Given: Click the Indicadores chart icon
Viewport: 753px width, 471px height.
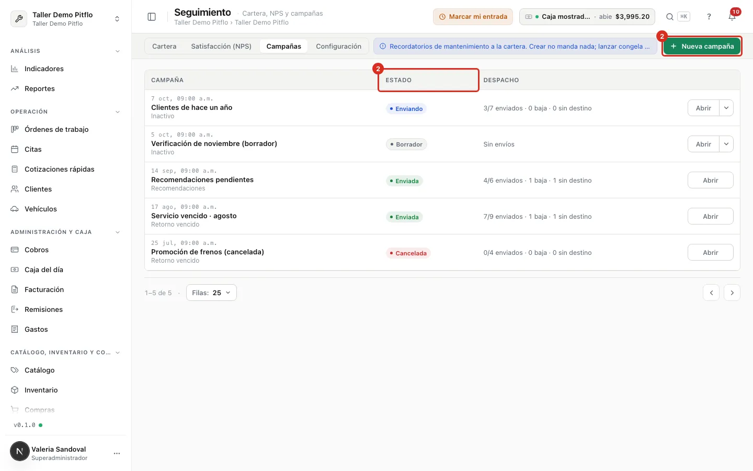Looking at the screenshot, I should (15, 69).
